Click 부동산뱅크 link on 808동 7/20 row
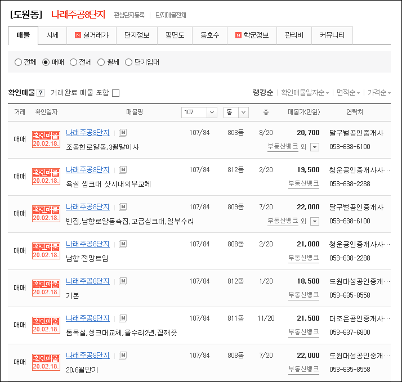Screen dimensions: 402x382 click(x=304, y=370)
